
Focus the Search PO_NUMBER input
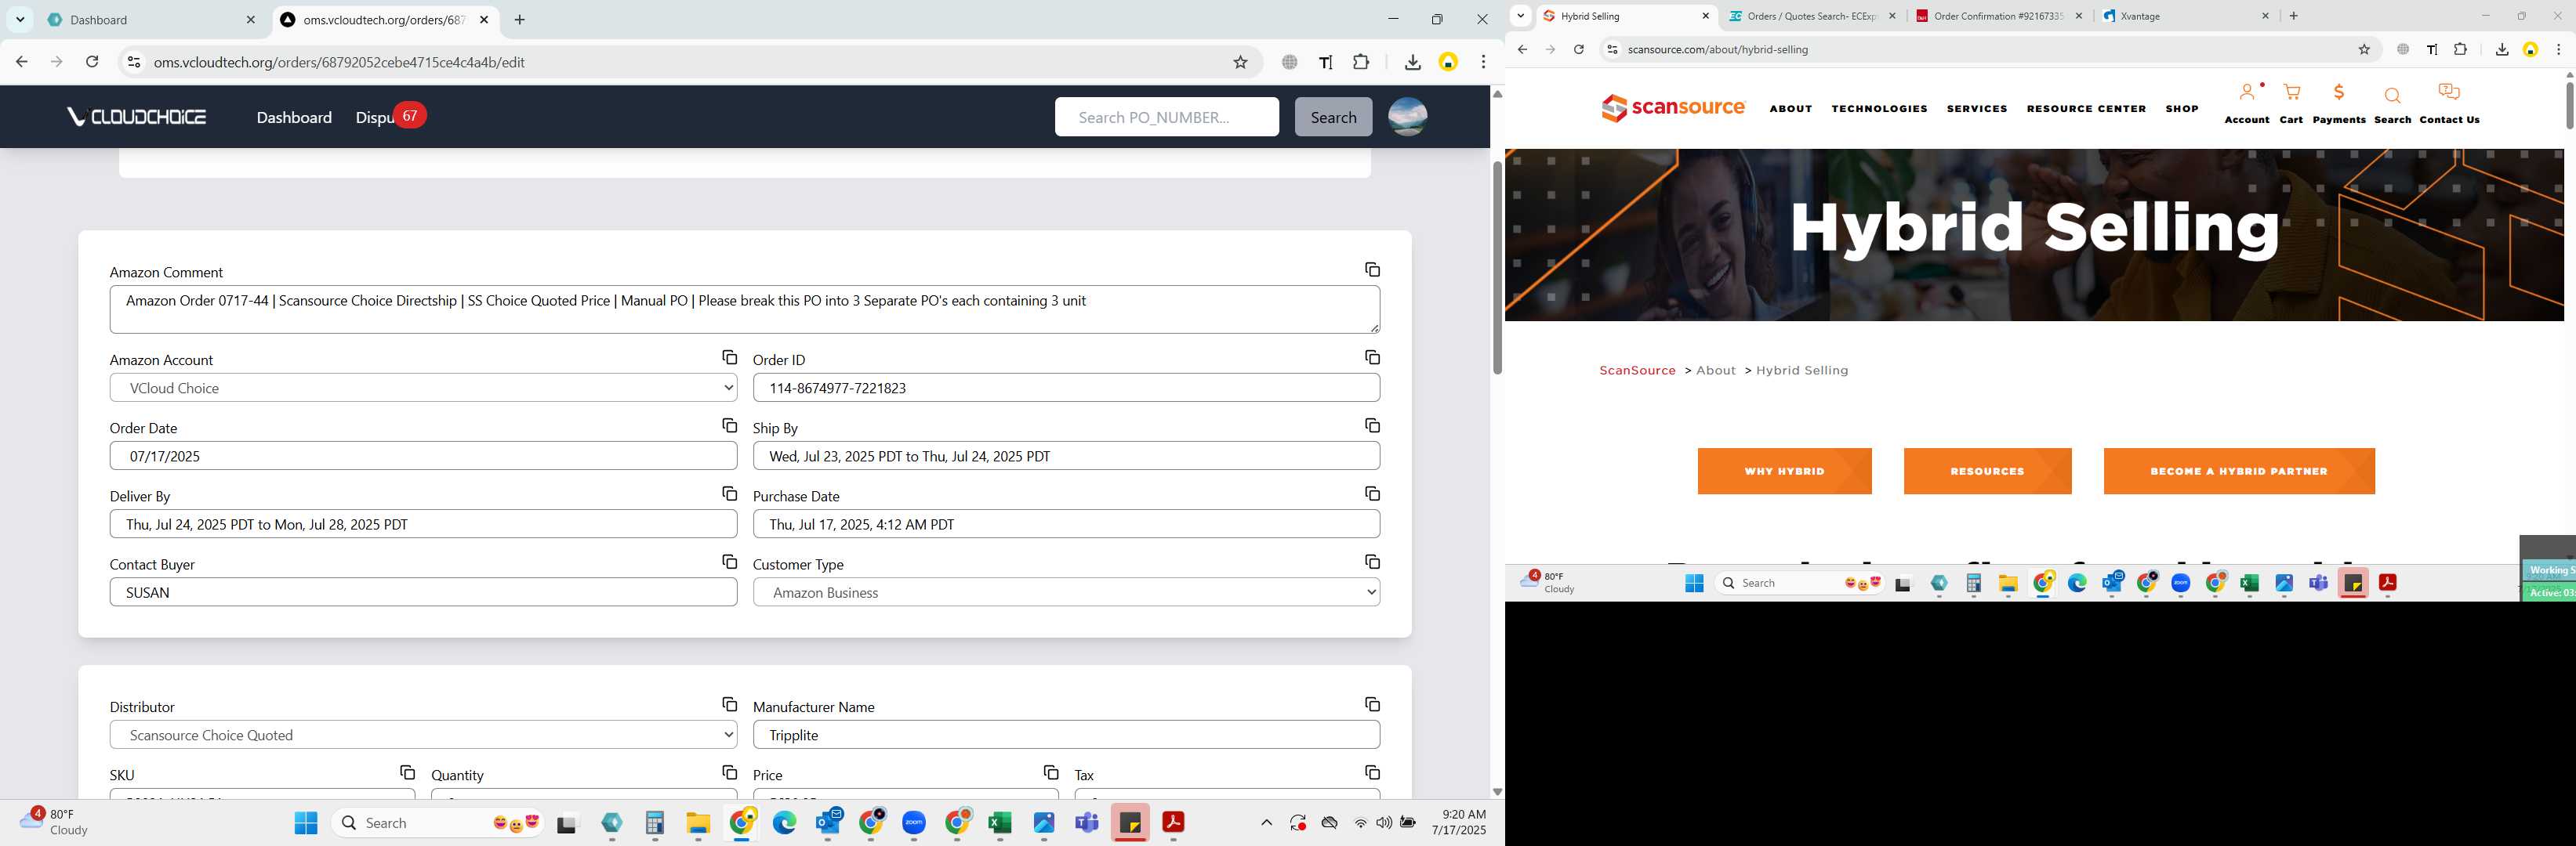pyautogui.click(x=1166, y=117)
